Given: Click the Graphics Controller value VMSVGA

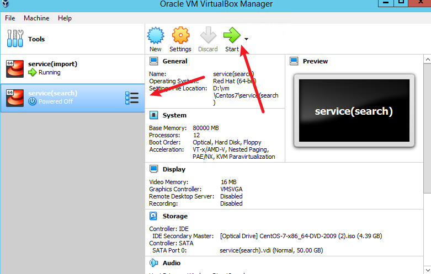Looking at the screenshot, I should point(231,189).
